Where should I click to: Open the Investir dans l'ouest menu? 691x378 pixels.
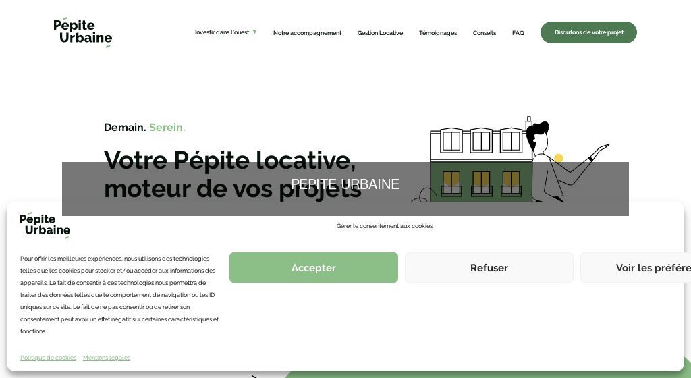222,32
